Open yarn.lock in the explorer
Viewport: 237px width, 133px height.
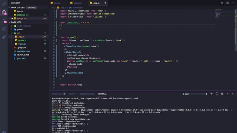[21, 58]
